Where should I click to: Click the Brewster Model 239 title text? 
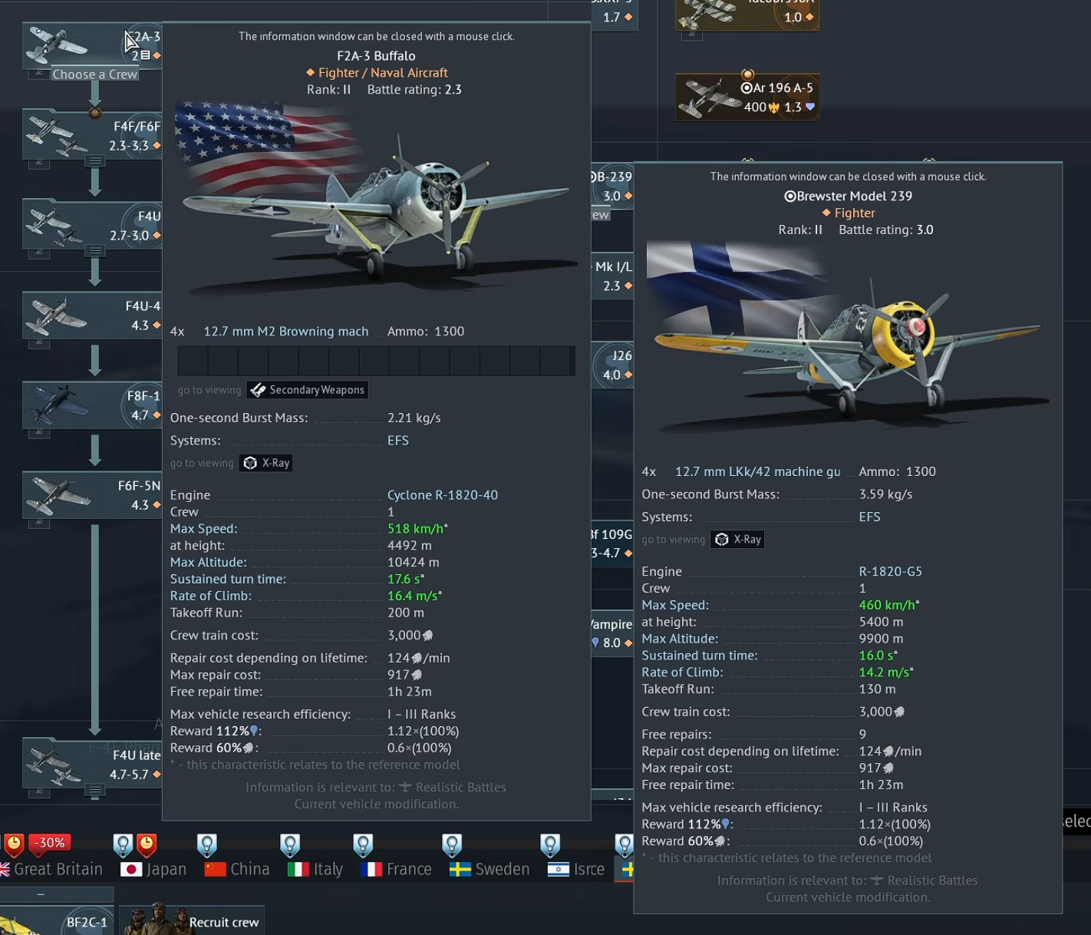coord(848,197)
